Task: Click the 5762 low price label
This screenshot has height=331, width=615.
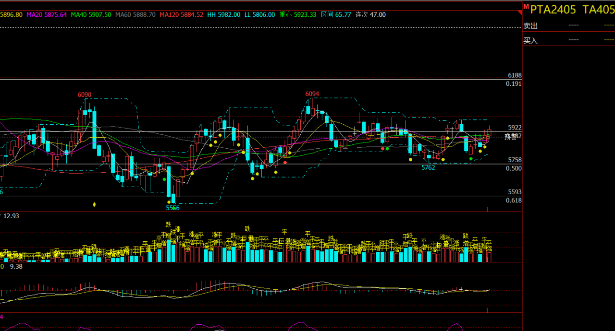Action: pyautogui.click(x=428, y=168)
